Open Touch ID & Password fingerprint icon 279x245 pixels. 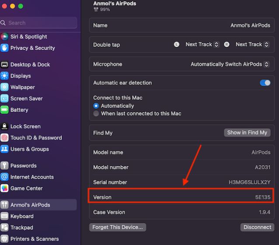[x=4, y=138]
